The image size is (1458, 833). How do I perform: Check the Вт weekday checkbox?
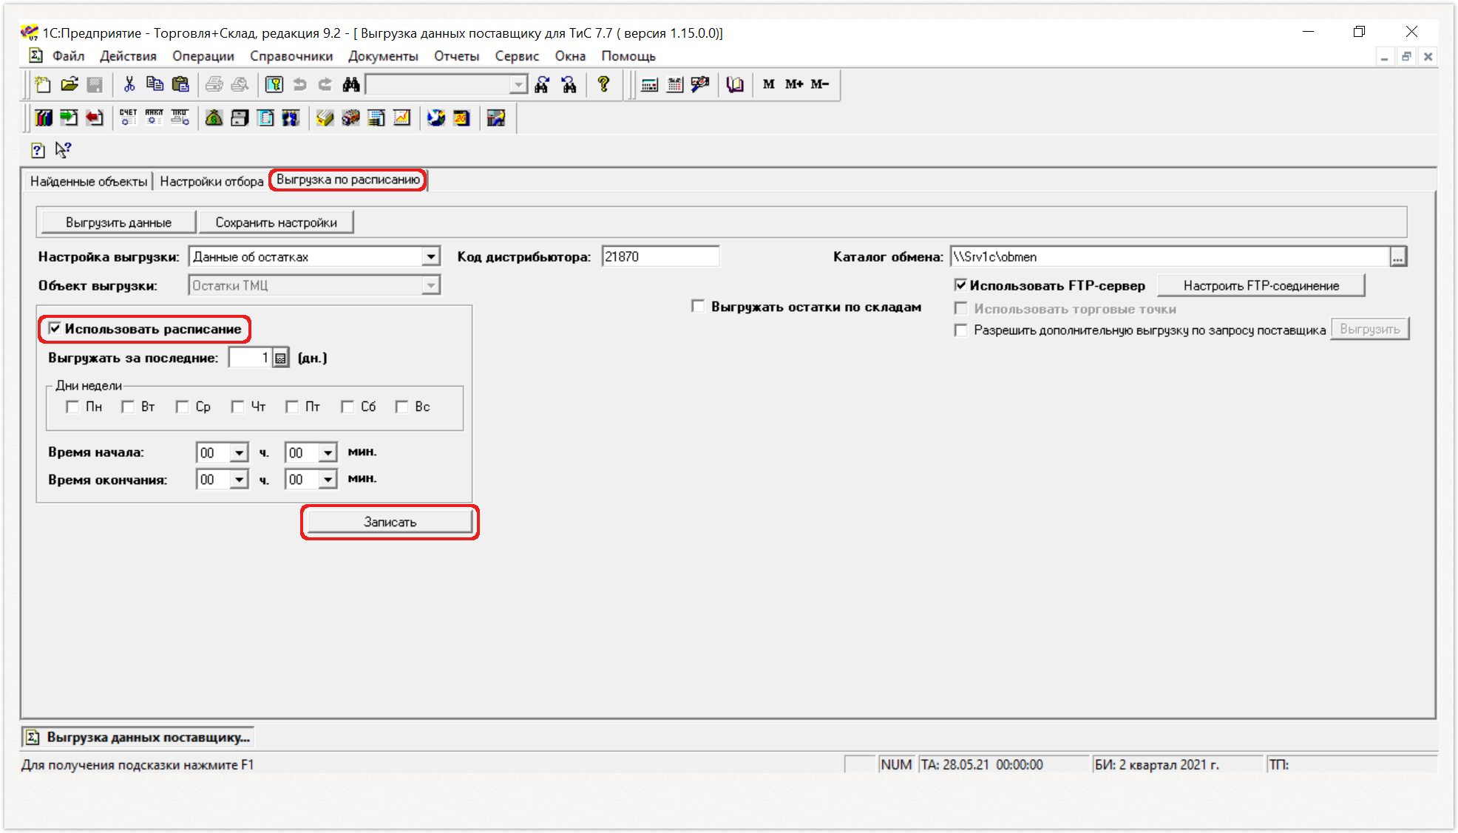pyautogui.click(x=127, y=407)
